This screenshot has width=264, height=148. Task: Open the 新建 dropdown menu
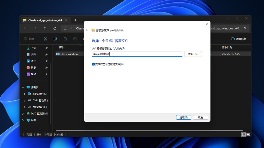coord(30,39)
